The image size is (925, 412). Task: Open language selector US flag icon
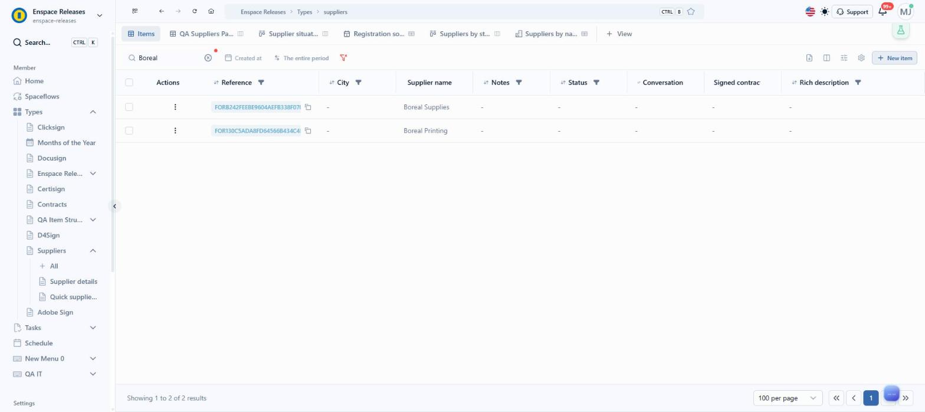(810, 12)
